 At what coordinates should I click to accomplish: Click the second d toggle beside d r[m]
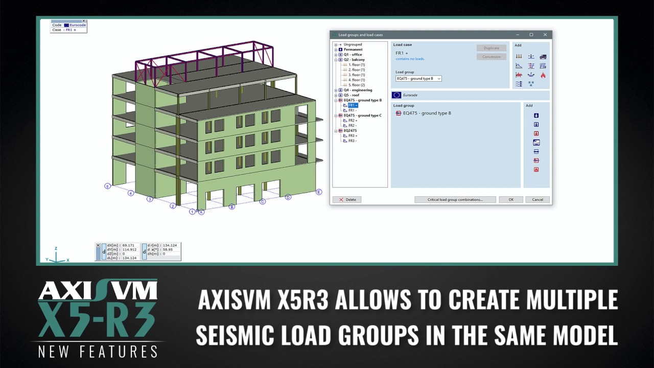144,251
